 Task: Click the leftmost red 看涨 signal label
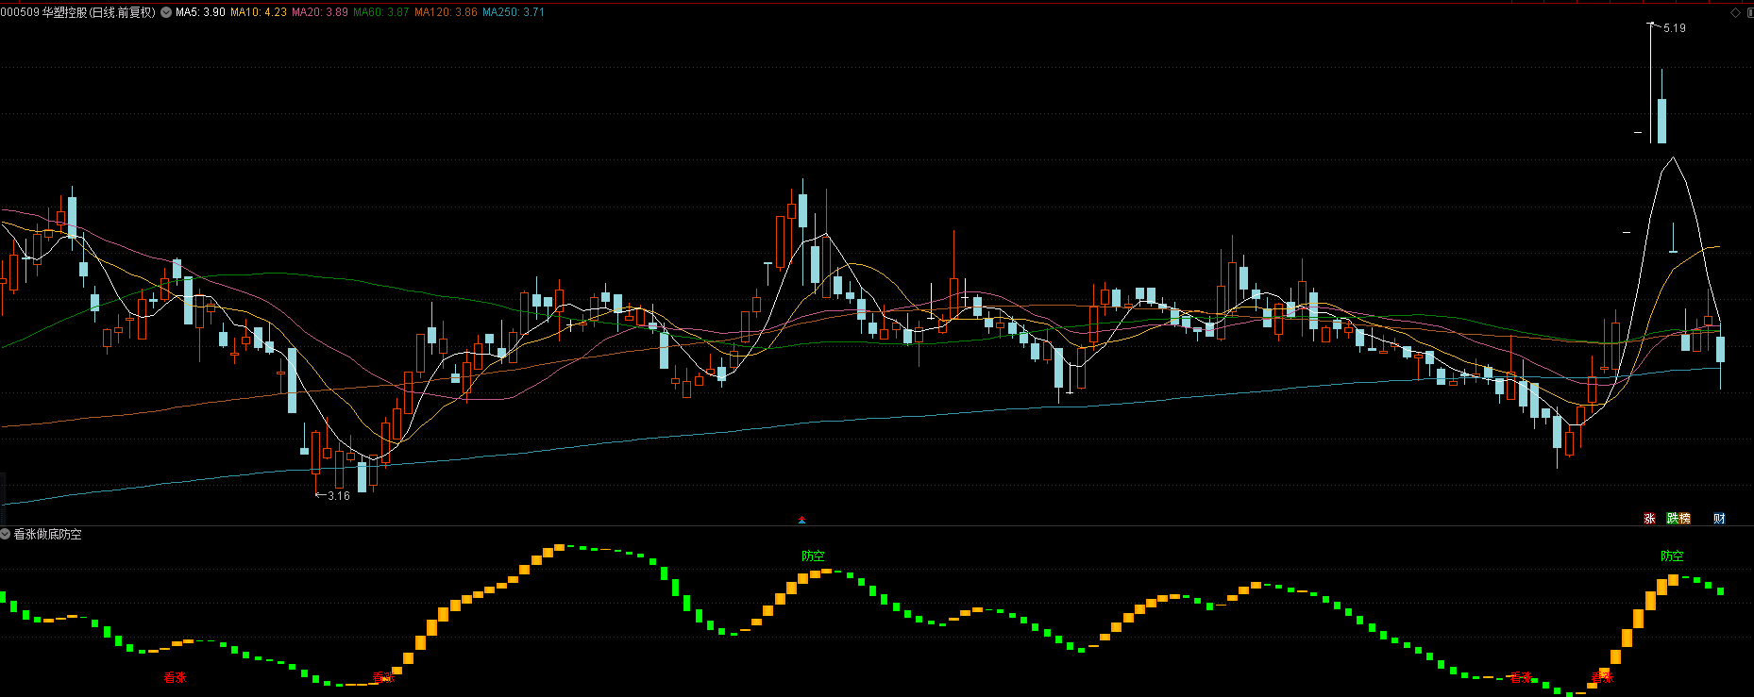coord(176,677)
